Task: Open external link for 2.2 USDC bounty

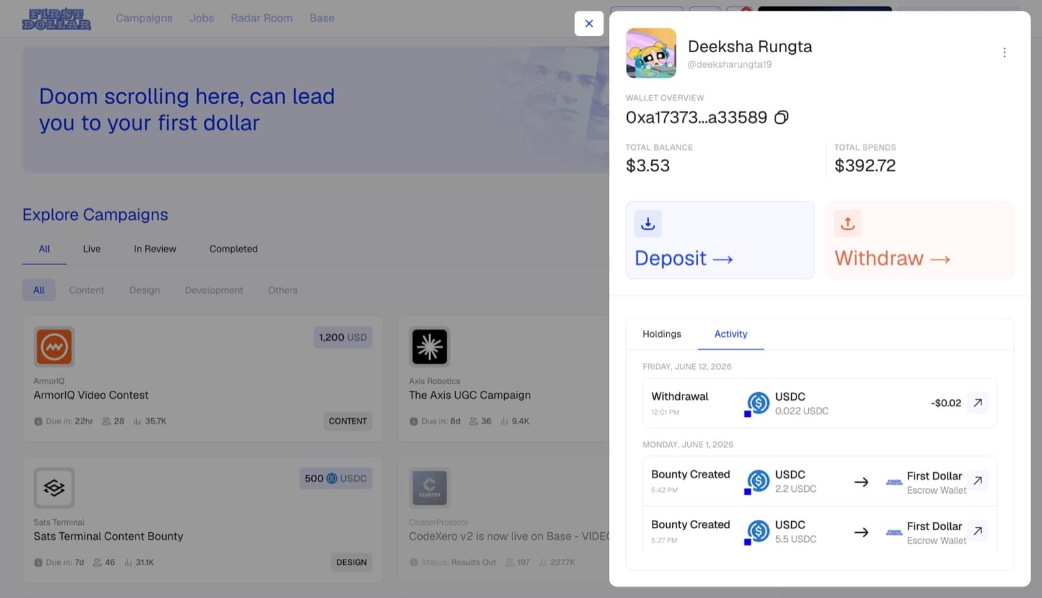Action: [978, 481]
